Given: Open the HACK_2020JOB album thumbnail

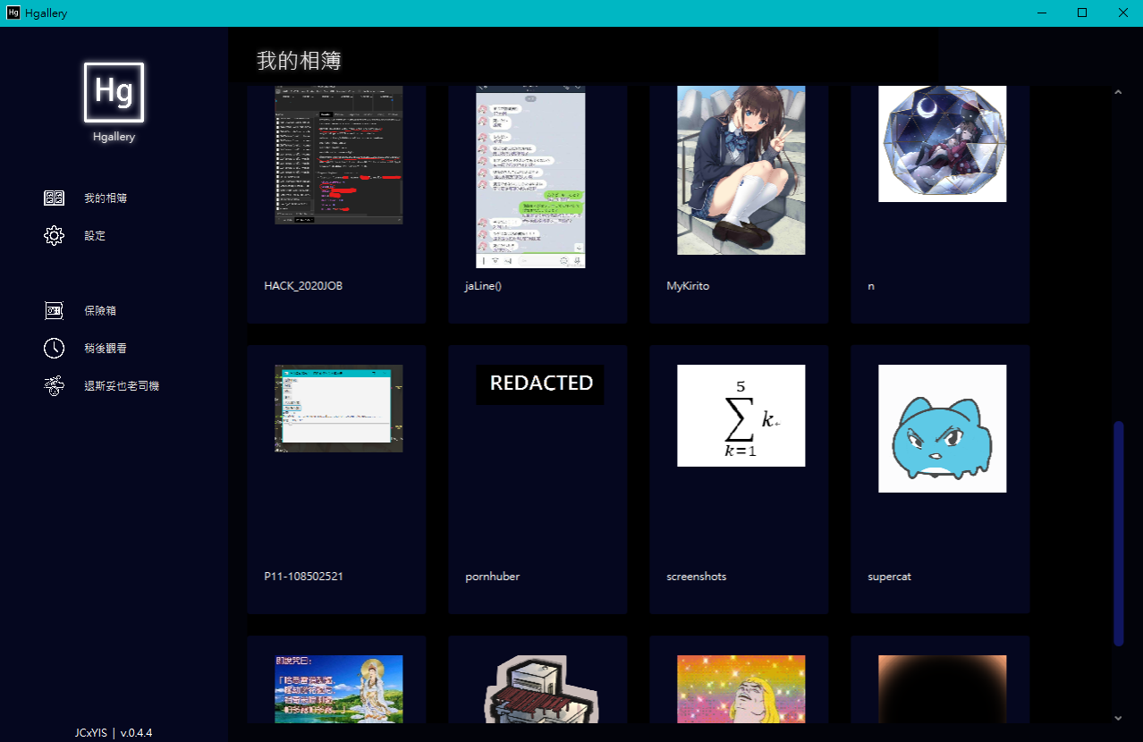Looking at the screenshot, I should (x=339, y=156).
